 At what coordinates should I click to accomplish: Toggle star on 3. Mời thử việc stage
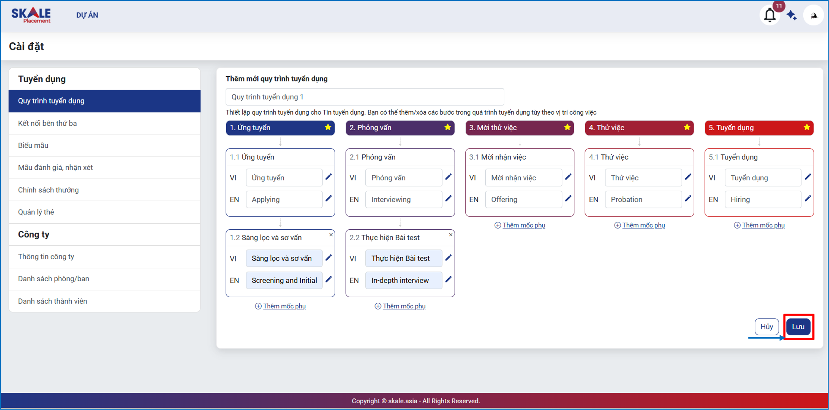567,127
